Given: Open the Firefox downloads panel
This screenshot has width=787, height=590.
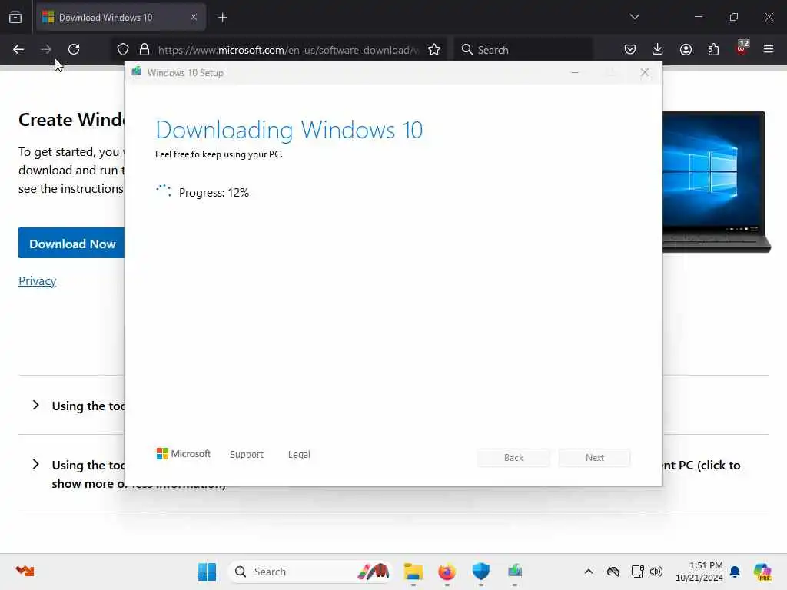Looking at the screenshot, I should click(x=658, y=49).
